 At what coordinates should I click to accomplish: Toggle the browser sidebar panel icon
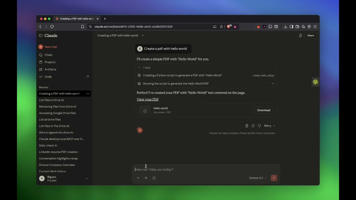[291, 27]
